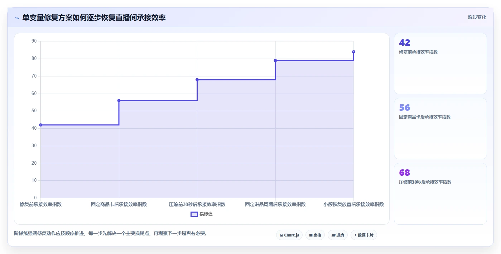Click the Chart.js chip

(x=289, y=235)
